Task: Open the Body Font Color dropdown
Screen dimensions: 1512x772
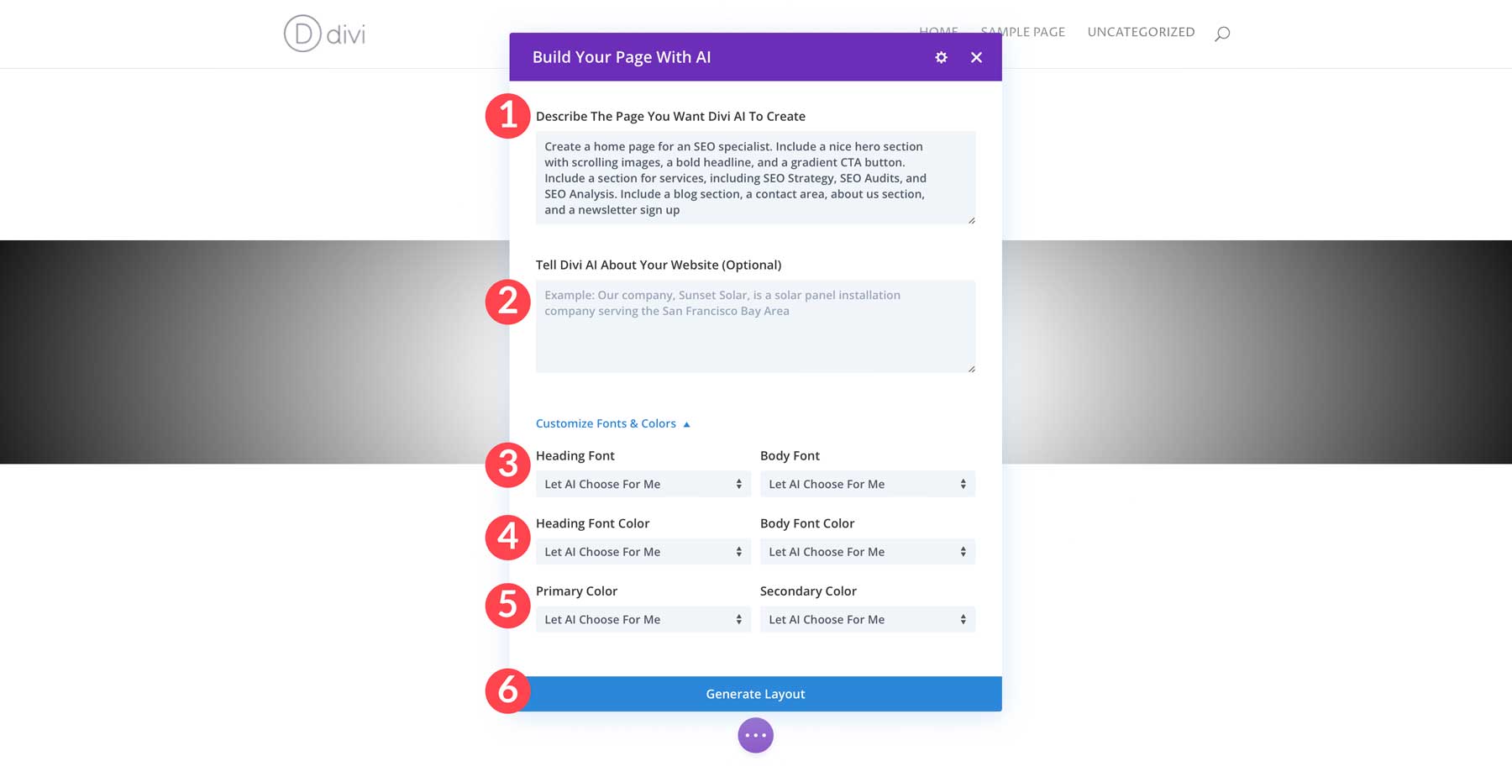Action: coord(867,552)
